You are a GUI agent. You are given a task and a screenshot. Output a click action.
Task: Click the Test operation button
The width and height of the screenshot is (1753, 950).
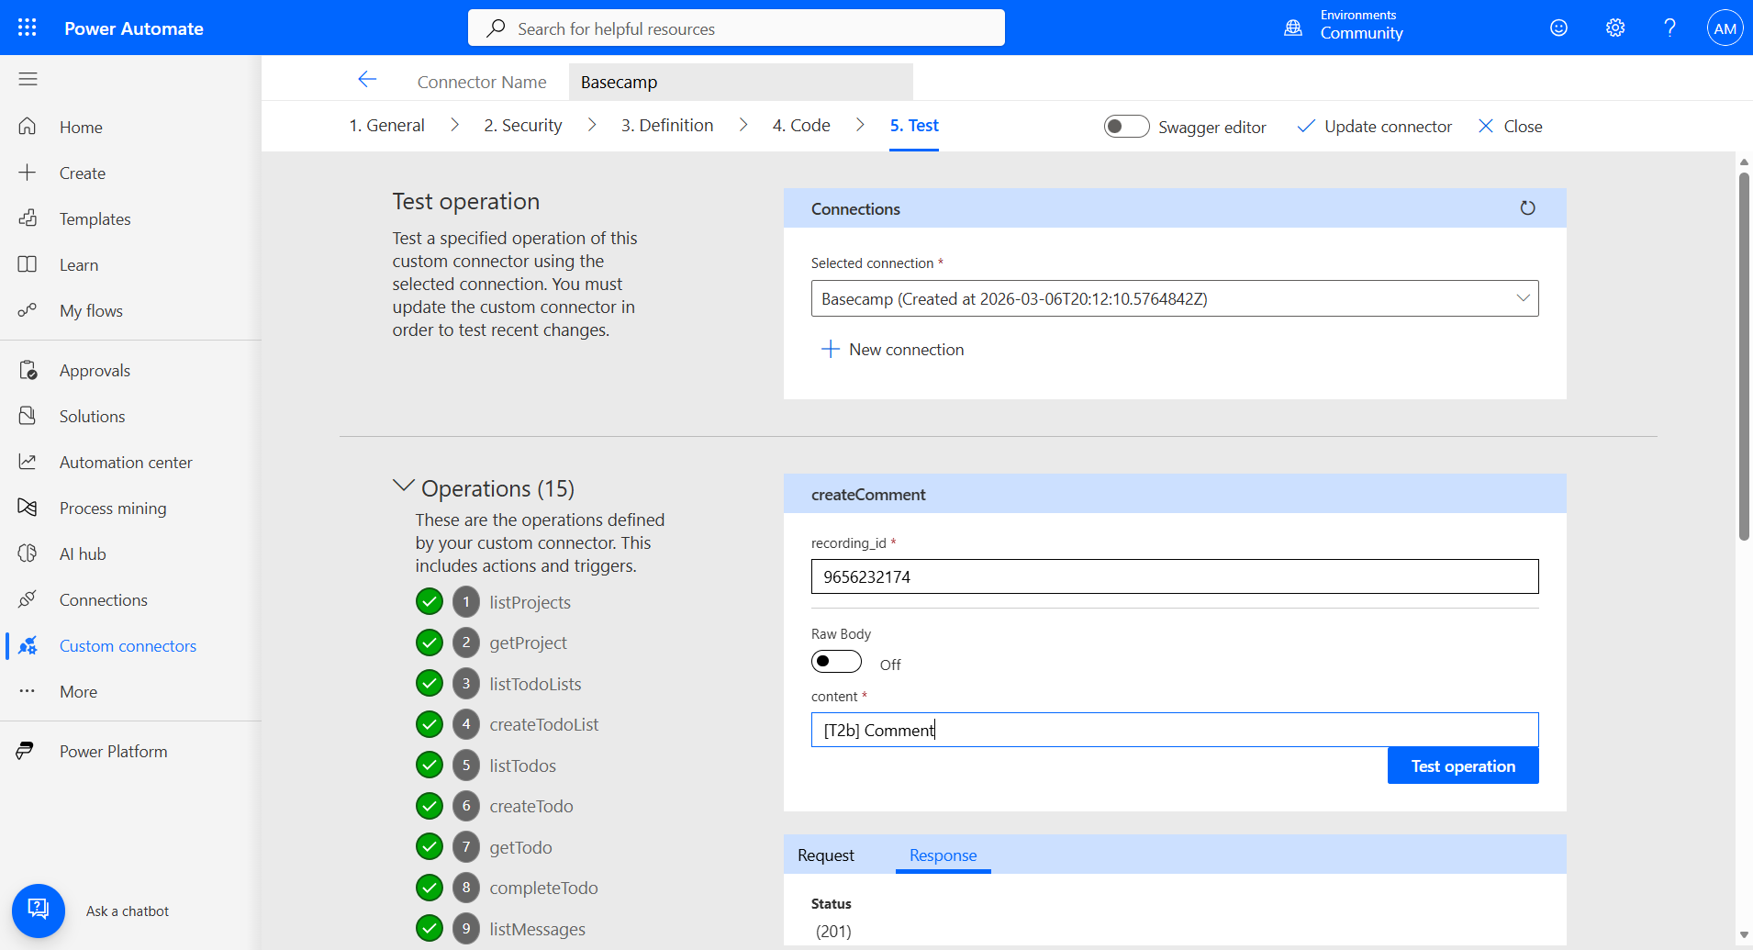pos(1463,766)
